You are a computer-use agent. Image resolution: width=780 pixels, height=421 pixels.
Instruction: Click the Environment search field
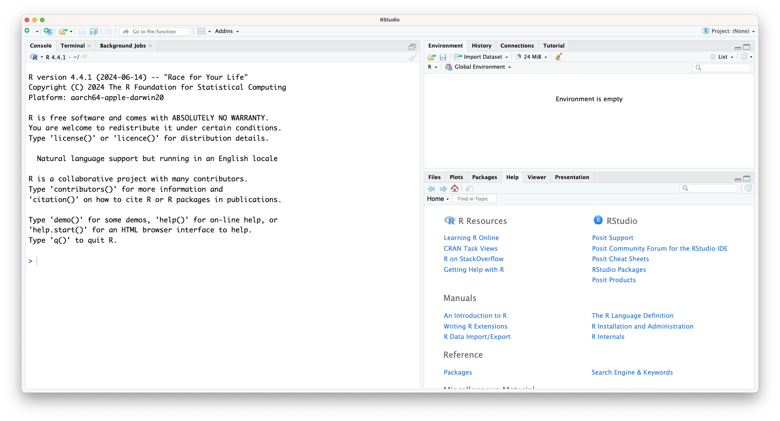(x=721, y=67)
